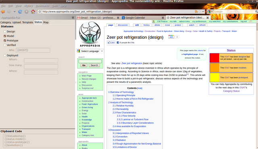This screenshot has width=258, height=149.
Task: Switch to the Template sidebar tab
Action: (x=28, y=22)
